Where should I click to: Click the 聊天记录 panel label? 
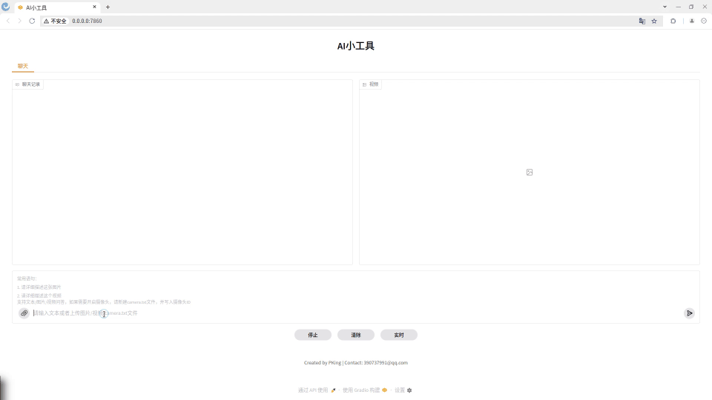[27, 84]
